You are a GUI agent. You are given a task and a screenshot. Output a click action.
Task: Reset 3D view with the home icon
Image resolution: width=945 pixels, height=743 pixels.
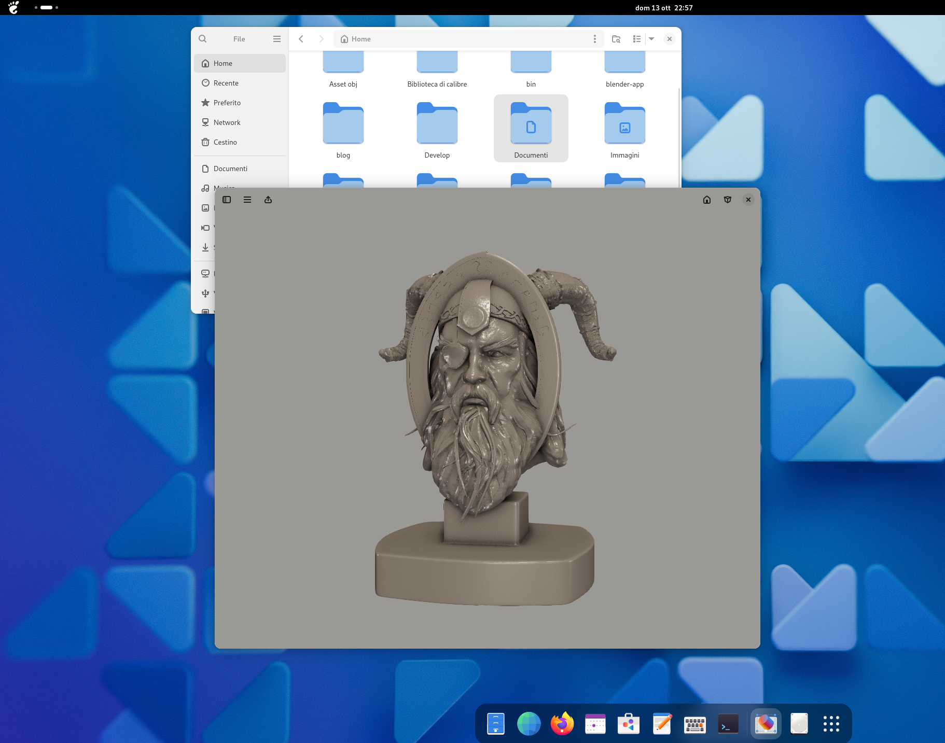point(707,200)
